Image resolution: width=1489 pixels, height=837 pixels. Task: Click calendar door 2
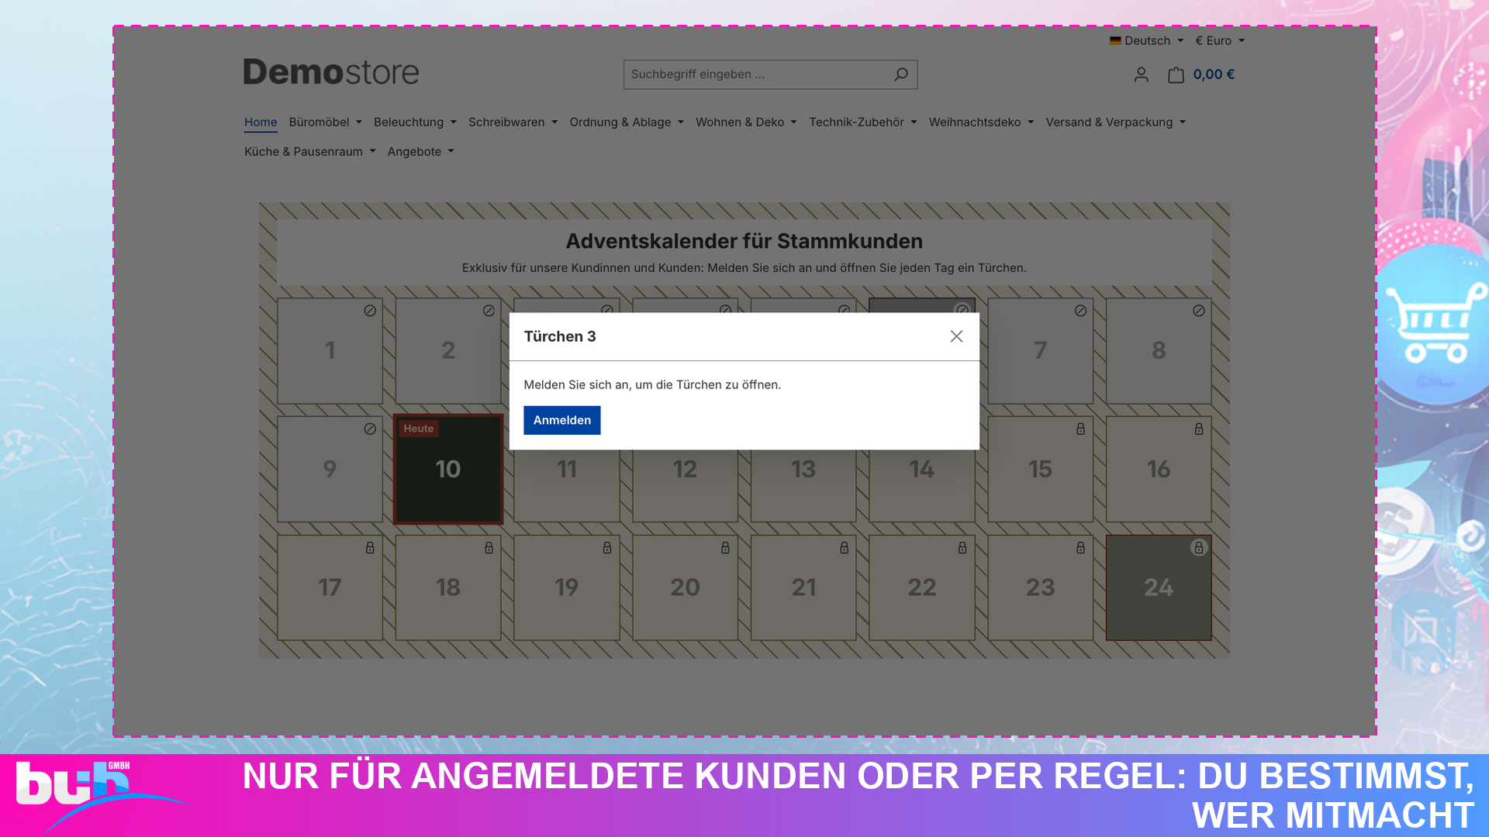tap(448, 351)
